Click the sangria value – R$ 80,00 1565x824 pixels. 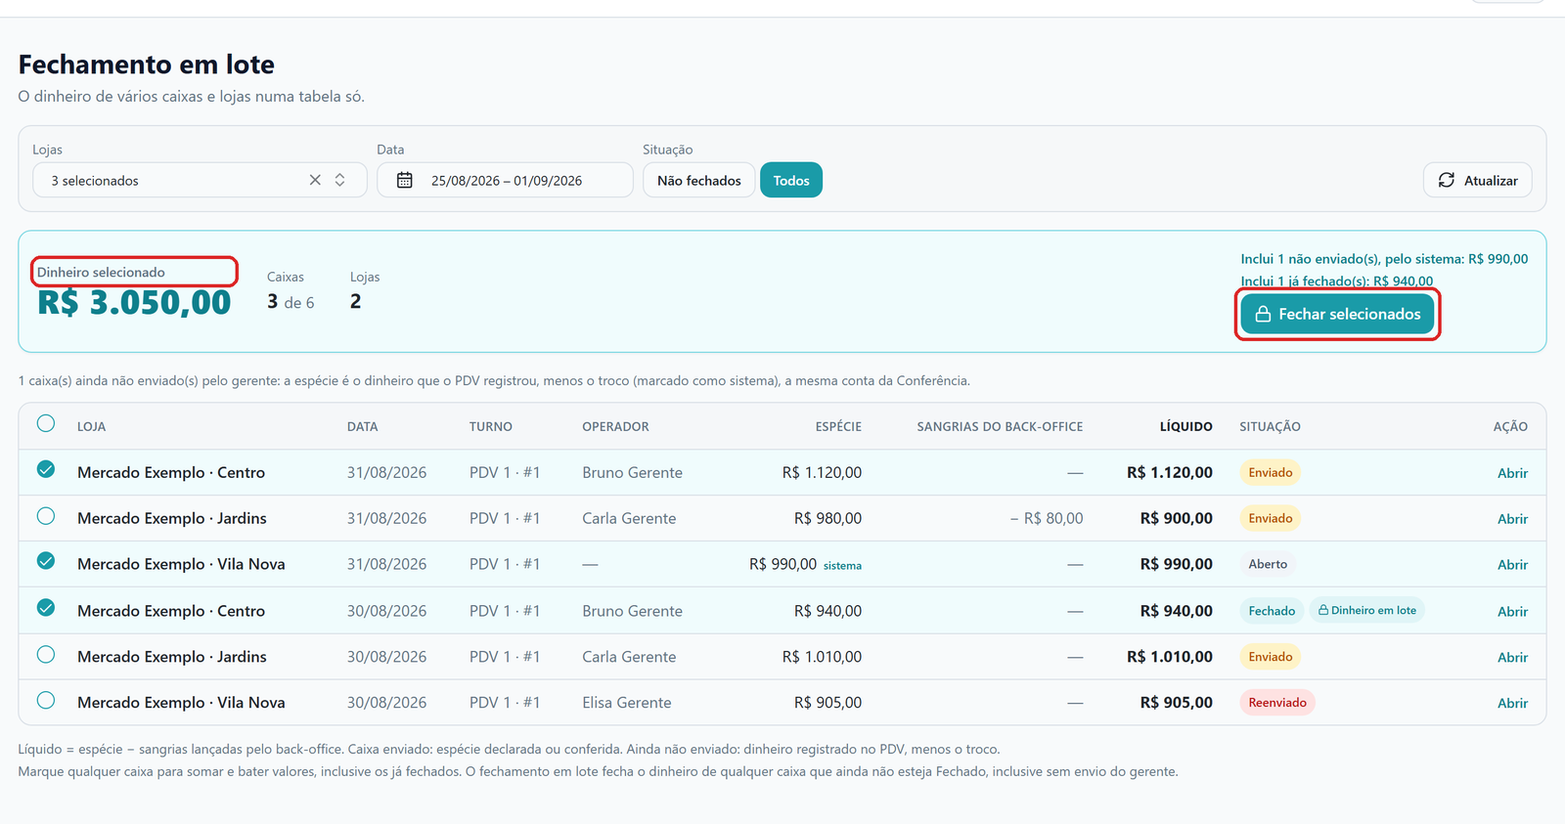[1047, 518]
